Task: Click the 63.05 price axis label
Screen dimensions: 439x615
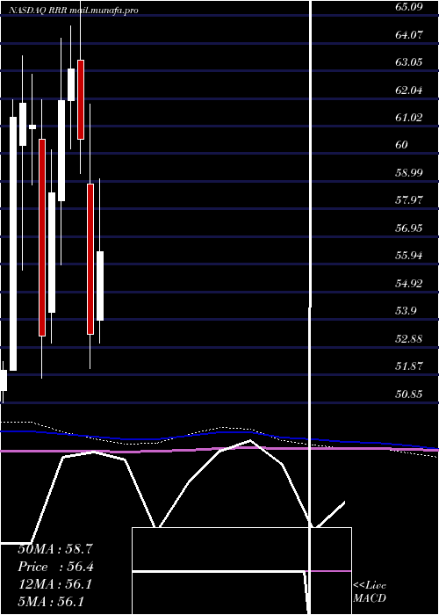Action: click(409, 62)
